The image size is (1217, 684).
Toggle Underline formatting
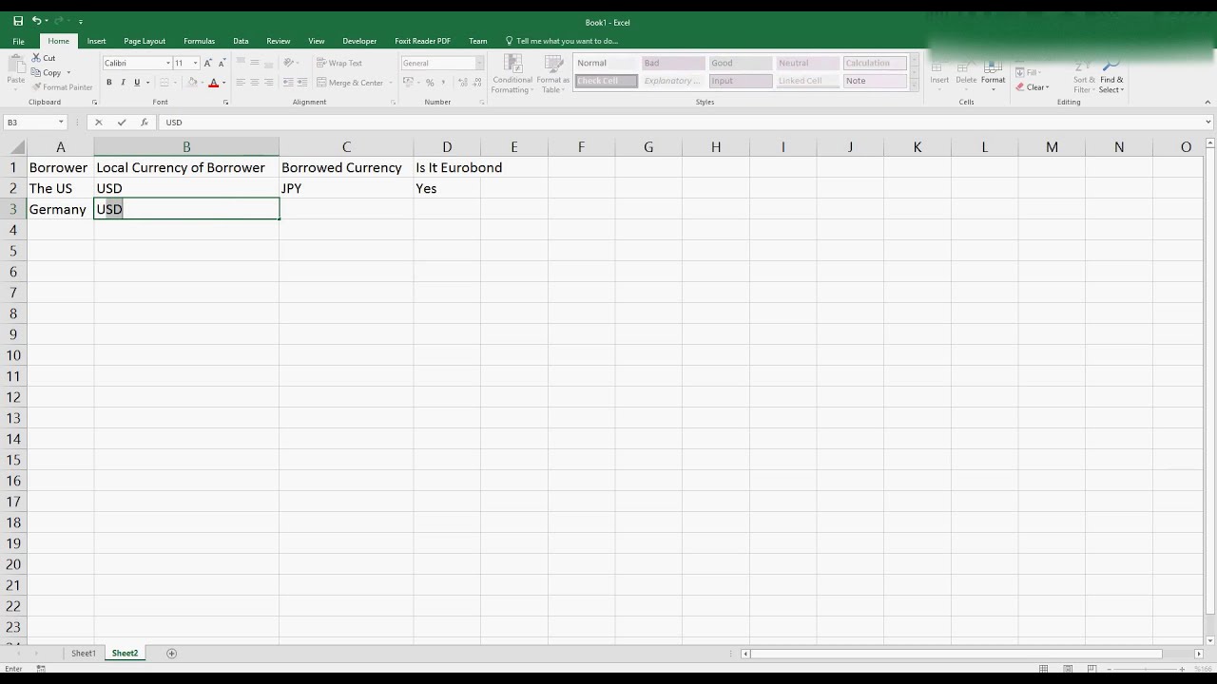137,83
